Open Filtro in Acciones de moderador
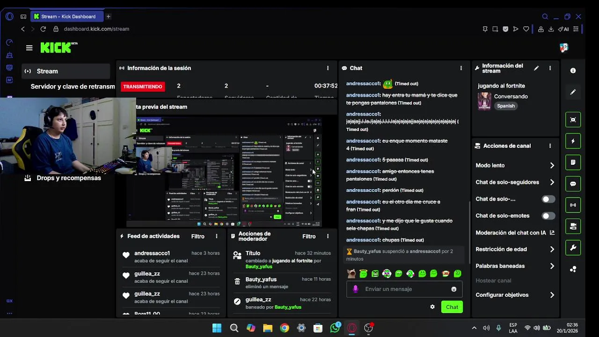 coord(309,236)
